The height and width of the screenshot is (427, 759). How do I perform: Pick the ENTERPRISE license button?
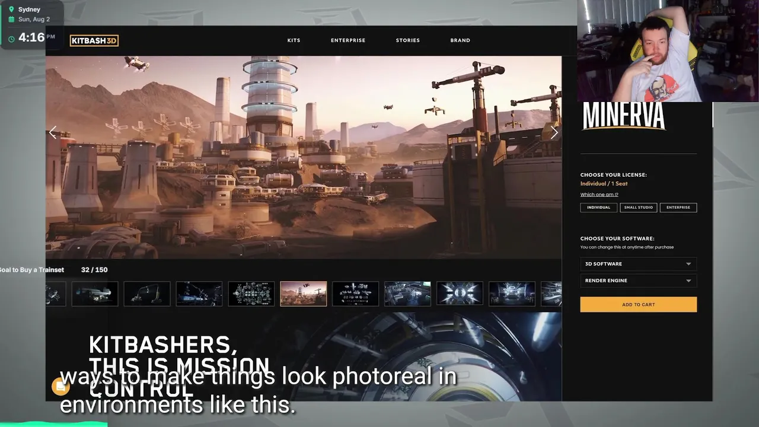coord(678,208)
